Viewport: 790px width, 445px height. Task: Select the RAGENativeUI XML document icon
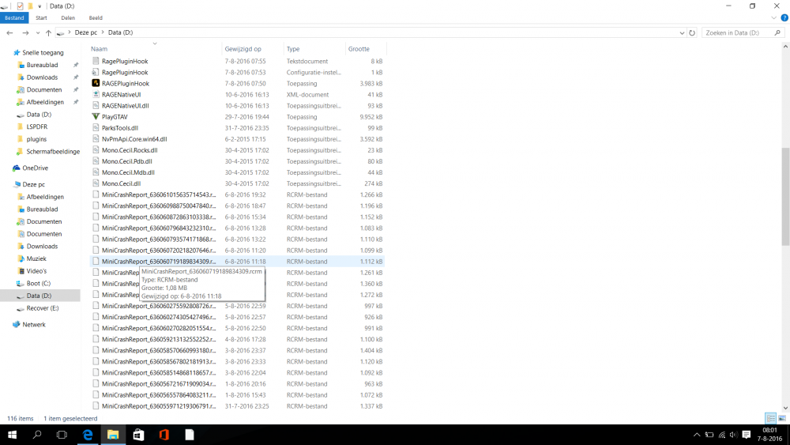point(96,94)
